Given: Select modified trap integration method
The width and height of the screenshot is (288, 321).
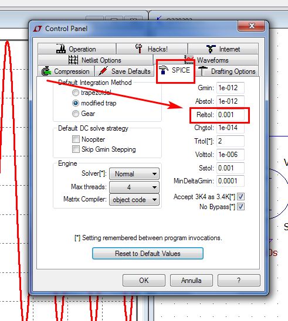Looking at the screenshot, I should (x=76, y=103).
